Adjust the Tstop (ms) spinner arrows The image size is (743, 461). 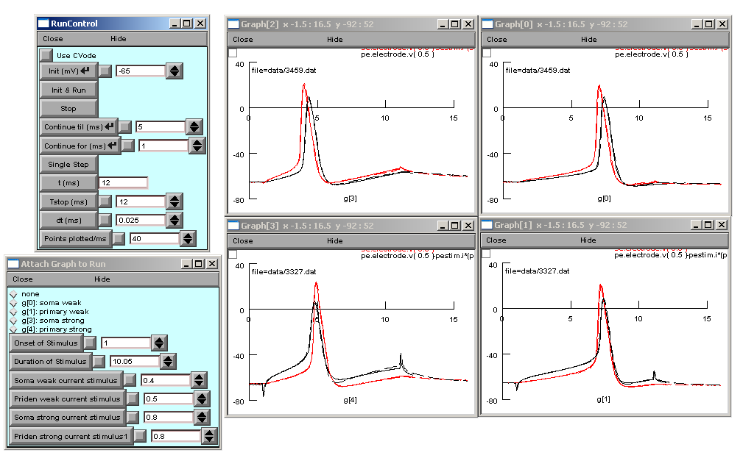175,201
